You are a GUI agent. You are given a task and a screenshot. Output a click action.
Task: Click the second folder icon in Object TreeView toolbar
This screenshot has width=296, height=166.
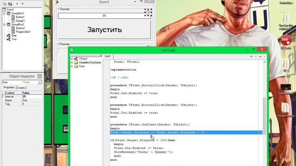10,4
